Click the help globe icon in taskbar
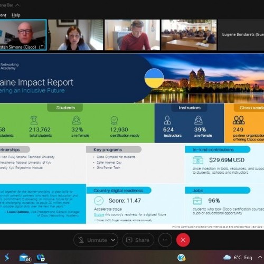The width and height of the screenshot is (264, 264). [x=181, y=258]
